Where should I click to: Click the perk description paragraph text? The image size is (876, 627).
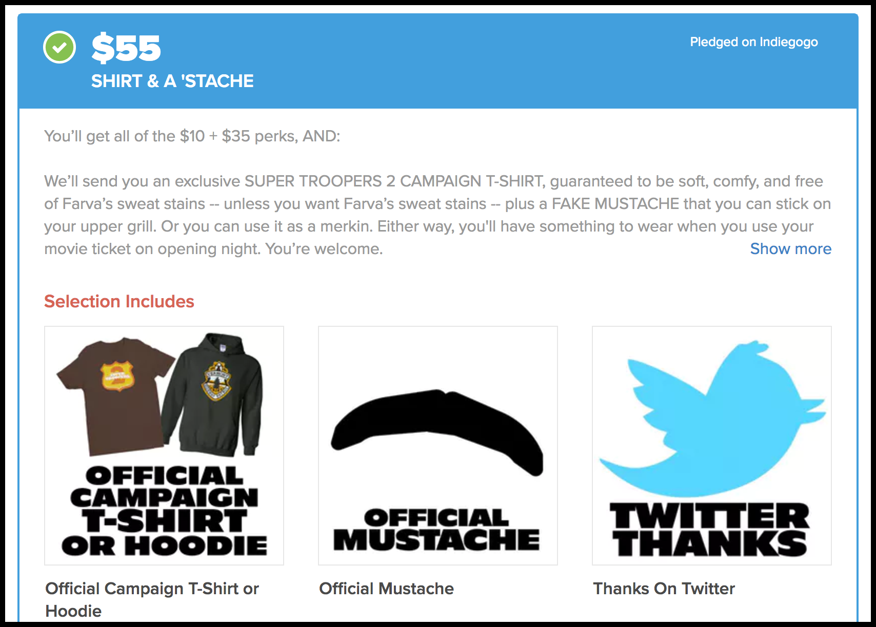tap(437, 215)
